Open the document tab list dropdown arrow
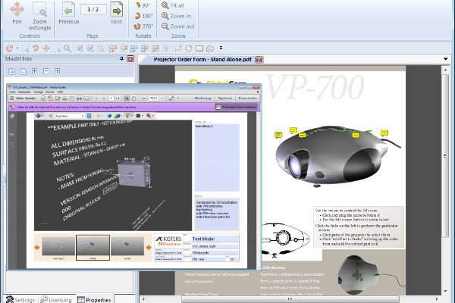455x303 pixels. (446, 59)
